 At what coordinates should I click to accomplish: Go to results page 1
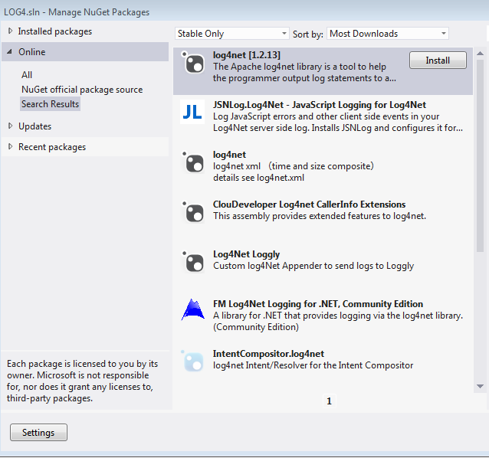coord(329,401)
